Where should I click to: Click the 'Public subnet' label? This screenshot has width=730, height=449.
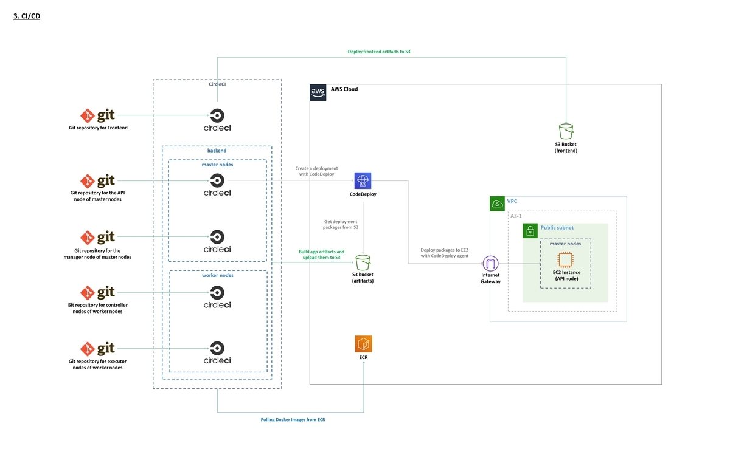click(x=557, y=228)
